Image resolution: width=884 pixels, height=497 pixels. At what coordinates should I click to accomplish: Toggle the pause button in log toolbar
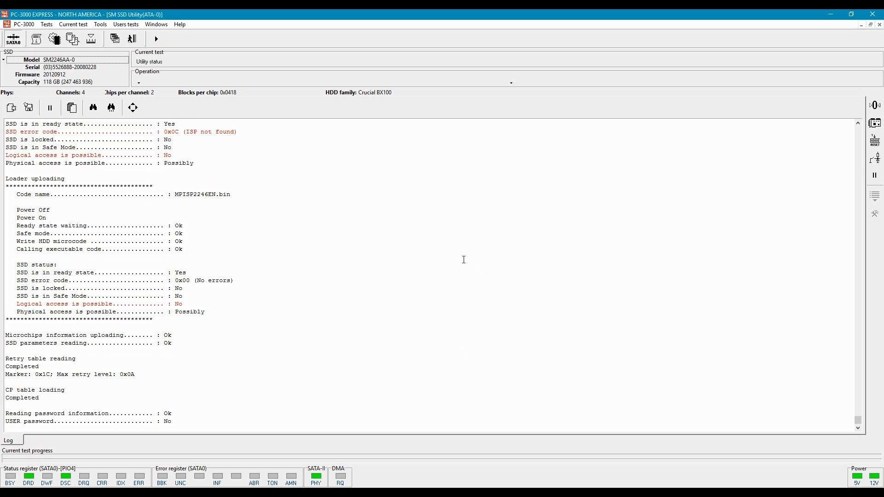(x=50, y=108)
